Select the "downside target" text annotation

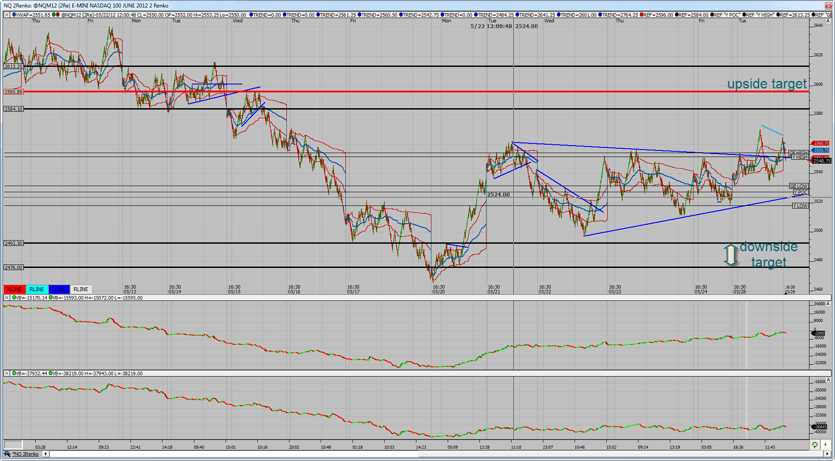coord(768,254)
